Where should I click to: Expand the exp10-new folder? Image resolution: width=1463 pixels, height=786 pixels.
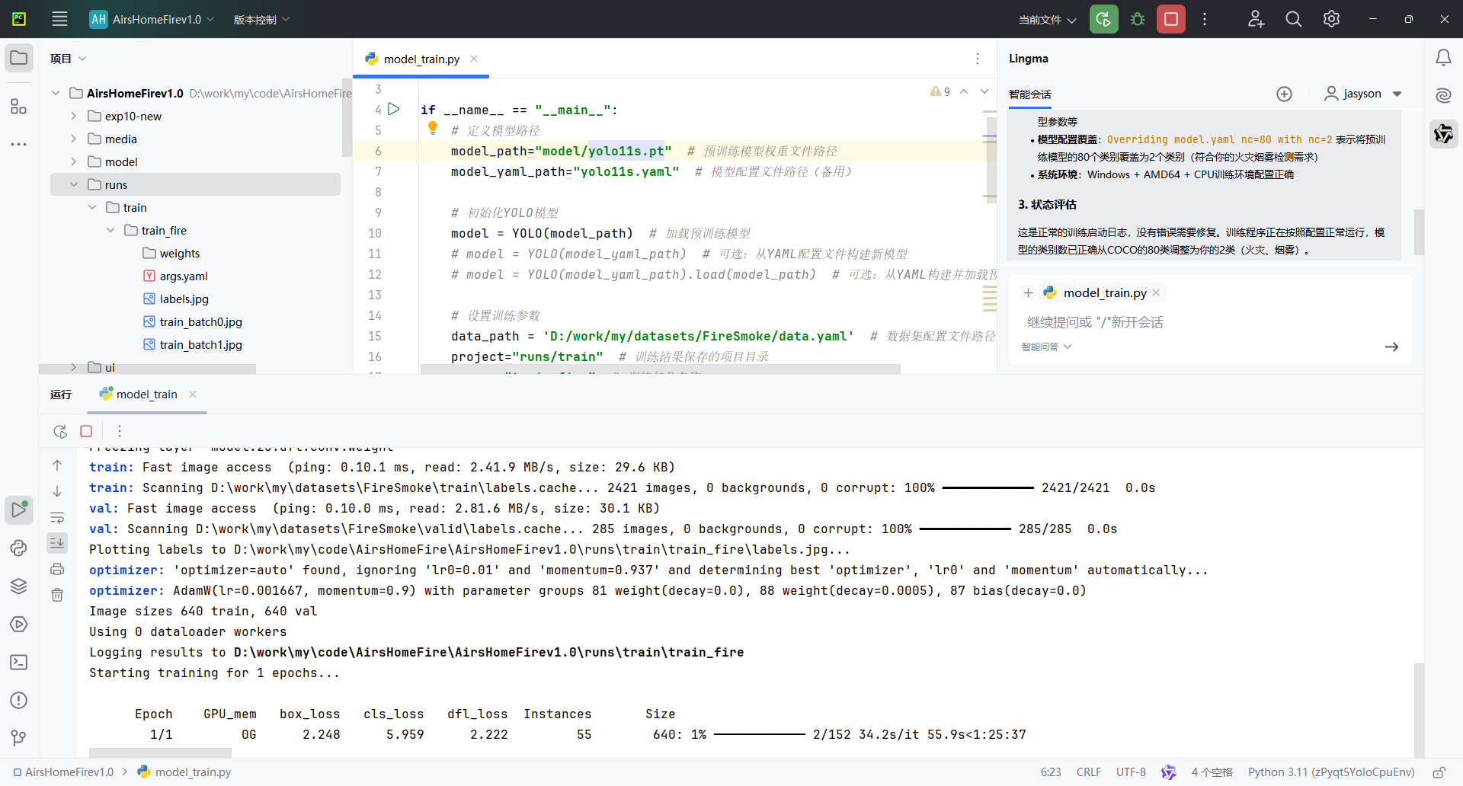point(74,116)
